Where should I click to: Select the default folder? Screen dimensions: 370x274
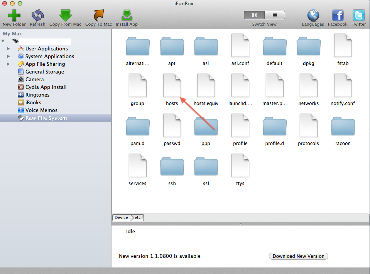tap(274, 46)
